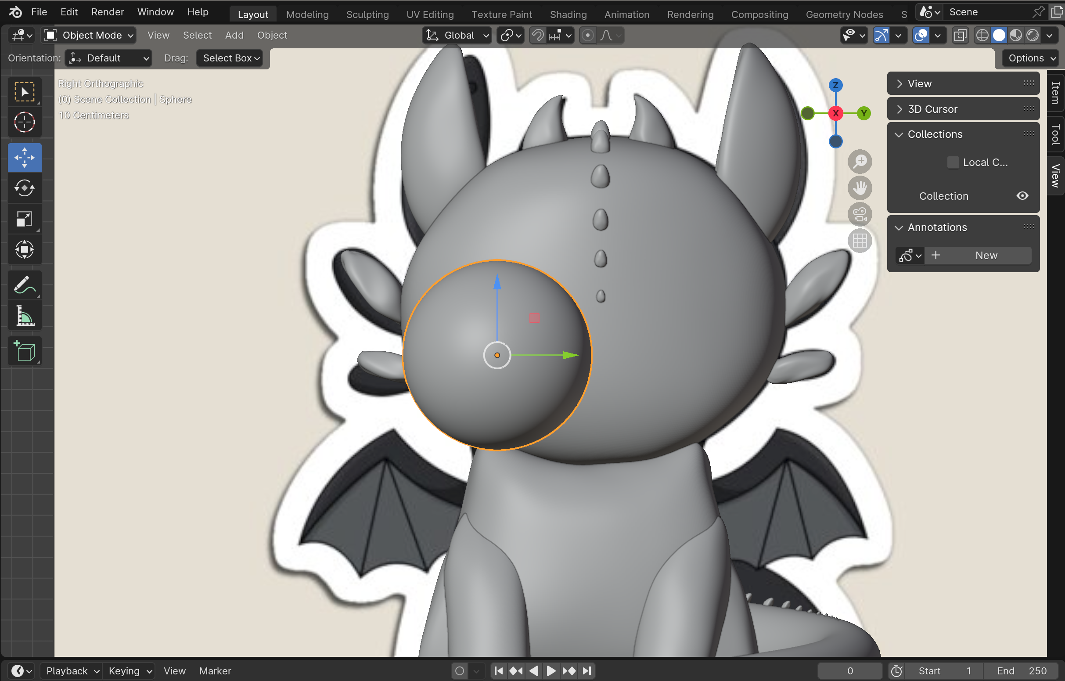Expand the View panel

963,83
